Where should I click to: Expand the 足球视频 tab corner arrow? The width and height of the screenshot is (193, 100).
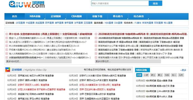click(65, 19)
